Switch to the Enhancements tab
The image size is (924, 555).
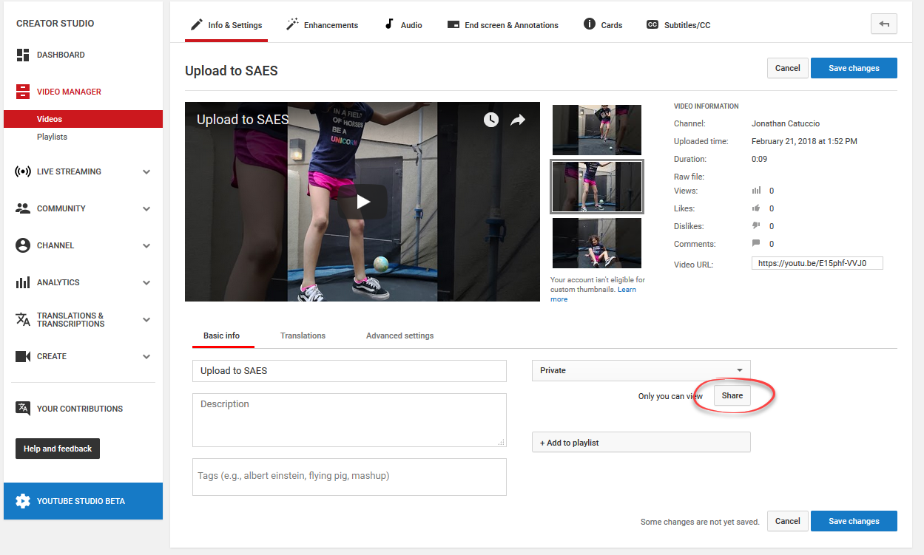322,25
